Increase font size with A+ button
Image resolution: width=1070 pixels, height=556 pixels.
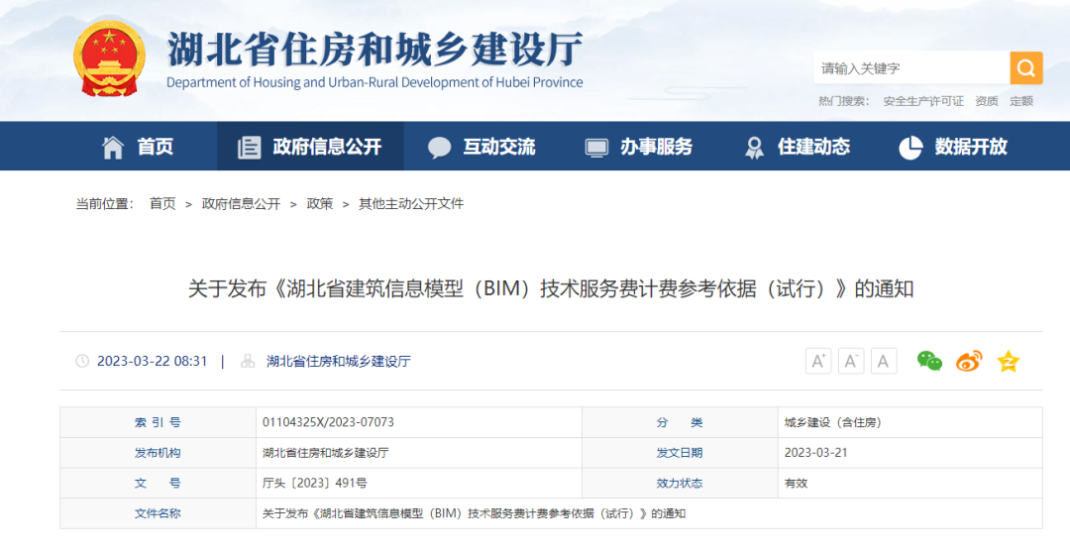pos(818,361)
